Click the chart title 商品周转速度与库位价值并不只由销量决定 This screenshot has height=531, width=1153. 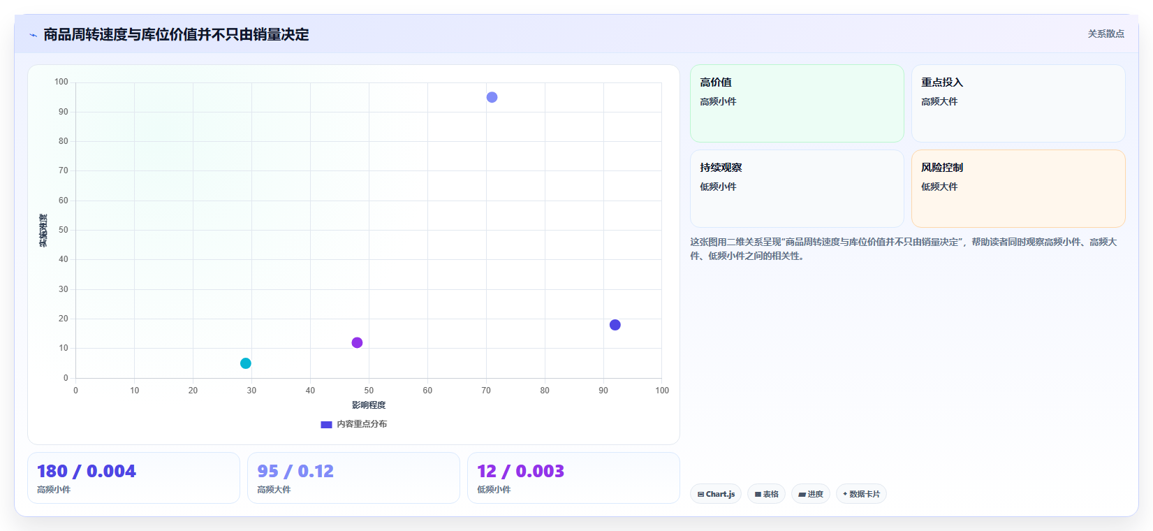tap(176, 34)
